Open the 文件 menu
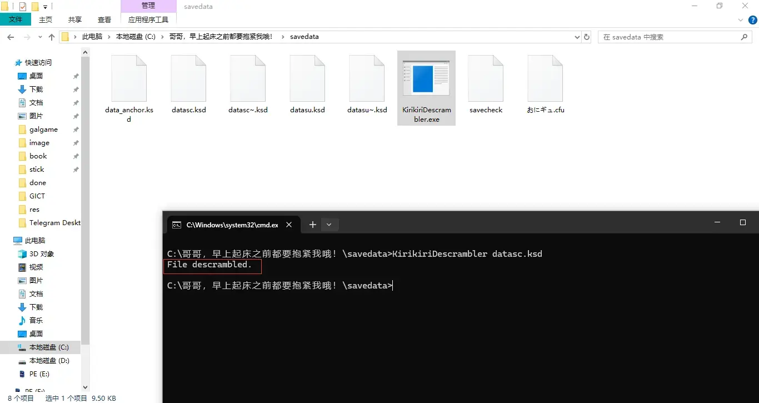Viewport: 759px width, 403px height. 16,19
